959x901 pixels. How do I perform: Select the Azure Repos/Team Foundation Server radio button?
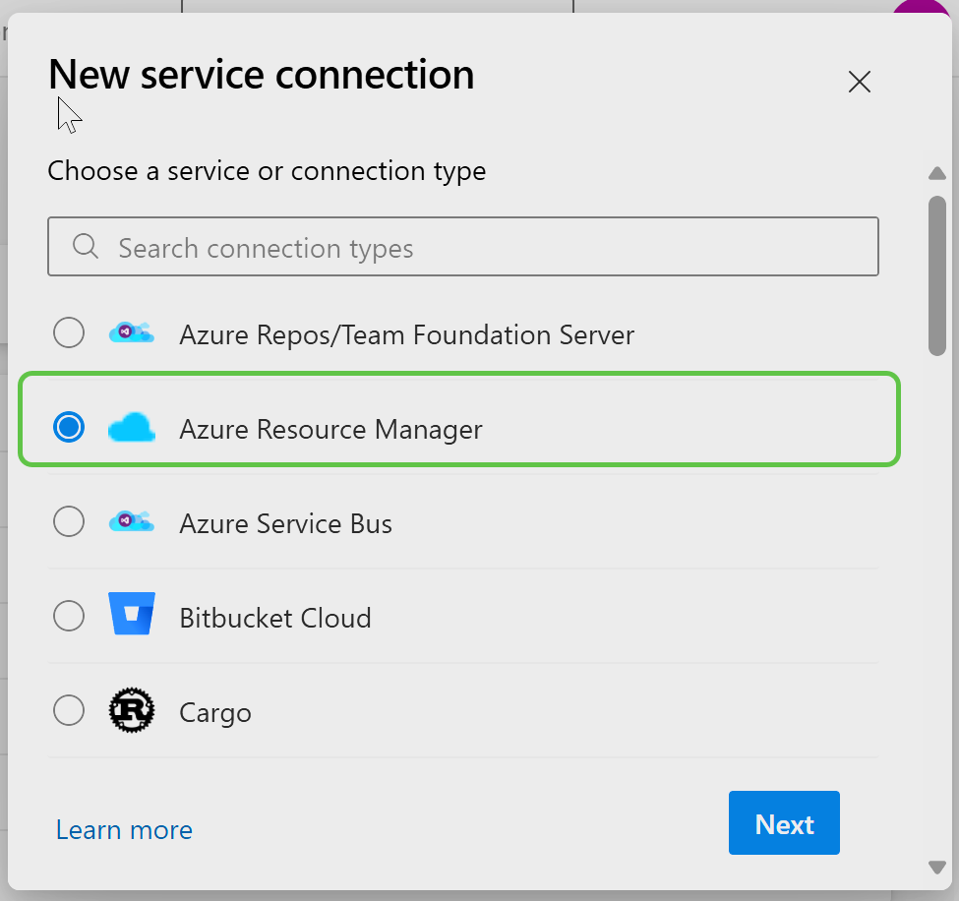[69, 332]
